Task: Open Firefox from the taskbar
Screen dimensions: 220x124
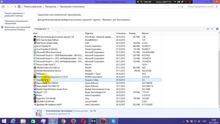Action: tap(73, 121)
